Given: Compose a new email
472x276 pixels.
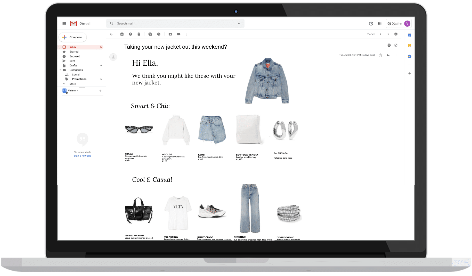Looking at the screenshot, I should click(x=73, y=37).
